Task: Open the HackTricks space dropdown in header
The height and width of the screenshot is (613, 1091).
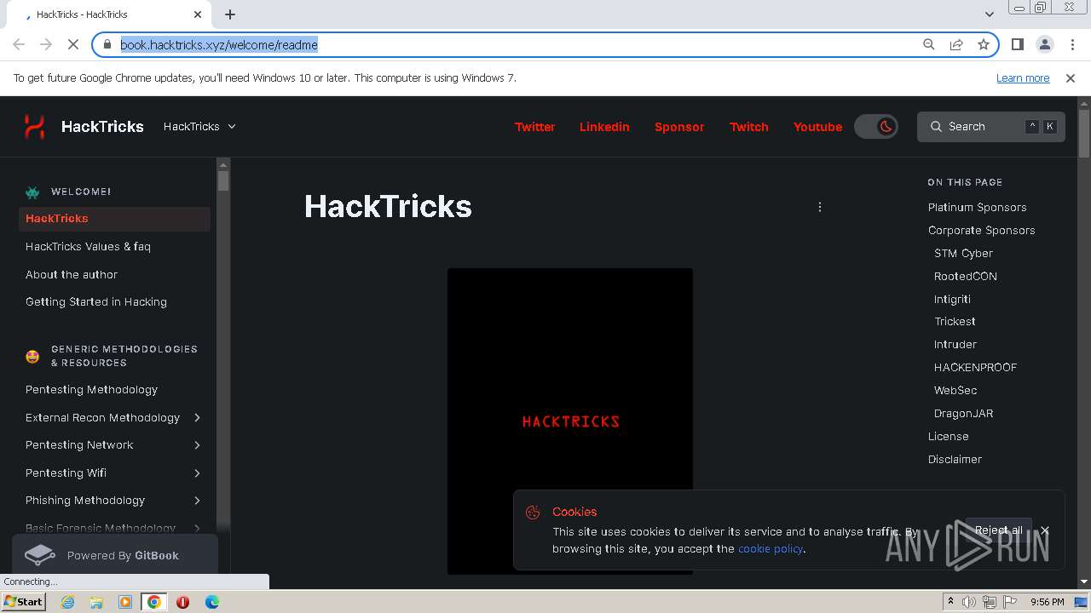Action: pos(199,126)
